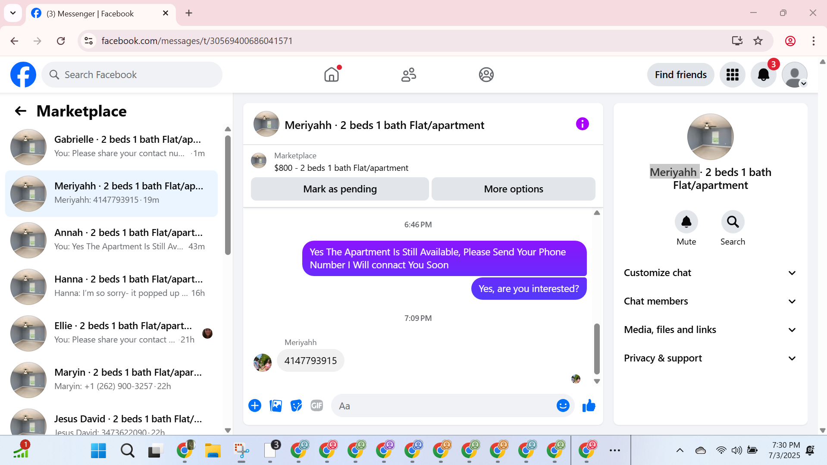Open conversation information purple icon
Viewport: 827px width, 465px height.
click(582, 124)
